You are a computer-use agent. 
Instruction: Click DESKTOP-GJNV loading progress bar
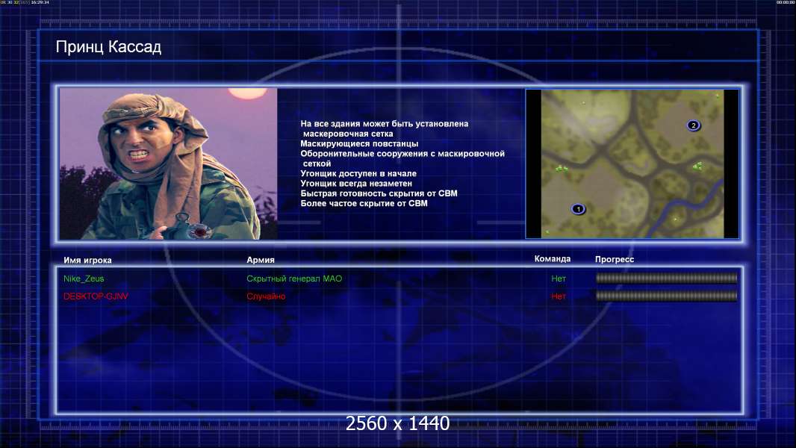[666, 296]
